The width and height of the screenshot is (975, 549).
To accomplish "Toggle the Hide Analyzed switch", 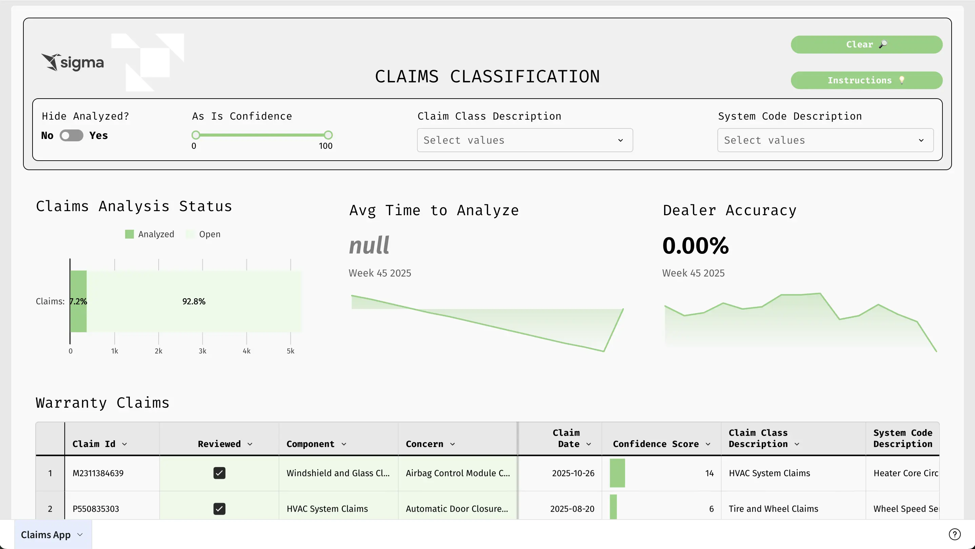I will pyautogui.click(x=71, y=136).
